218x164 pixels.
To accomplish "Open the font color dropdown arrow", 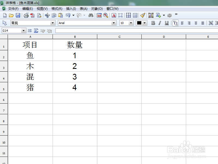I will [x=145, y=23].
